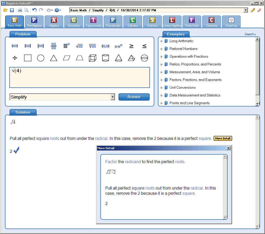Follow the 'Factor' link in More Detail
The image size is (265, 234).
[111, 162]
